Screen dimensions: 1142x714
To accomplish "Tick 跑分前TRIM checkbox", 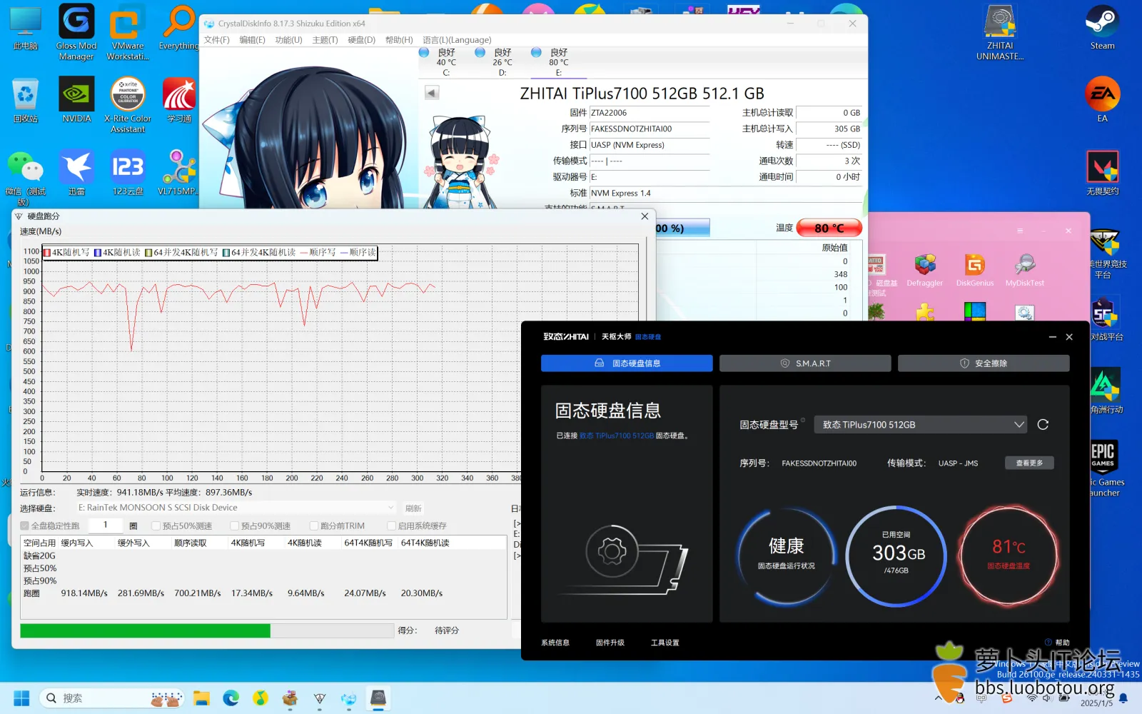I will (314, 526).
